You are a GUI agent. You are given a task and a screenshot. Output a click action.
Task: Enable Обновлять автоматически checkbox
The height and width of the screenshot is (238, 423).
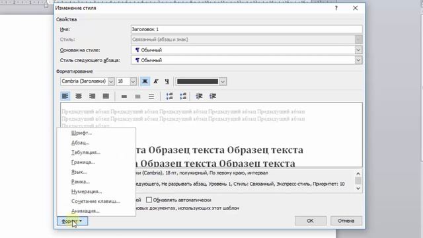point(149,200)
